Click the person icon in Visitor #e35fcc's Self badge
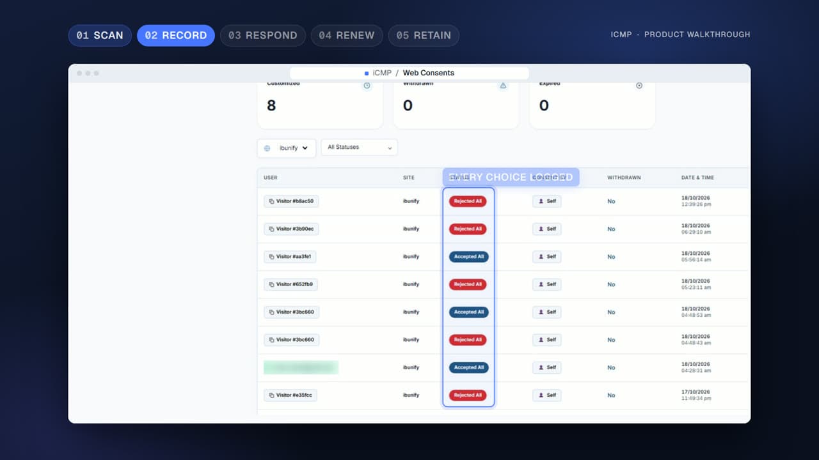 click(541, 395)
